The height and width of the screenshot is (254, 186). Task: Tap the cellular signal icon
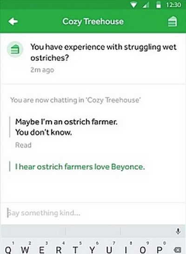click(146, 5)
